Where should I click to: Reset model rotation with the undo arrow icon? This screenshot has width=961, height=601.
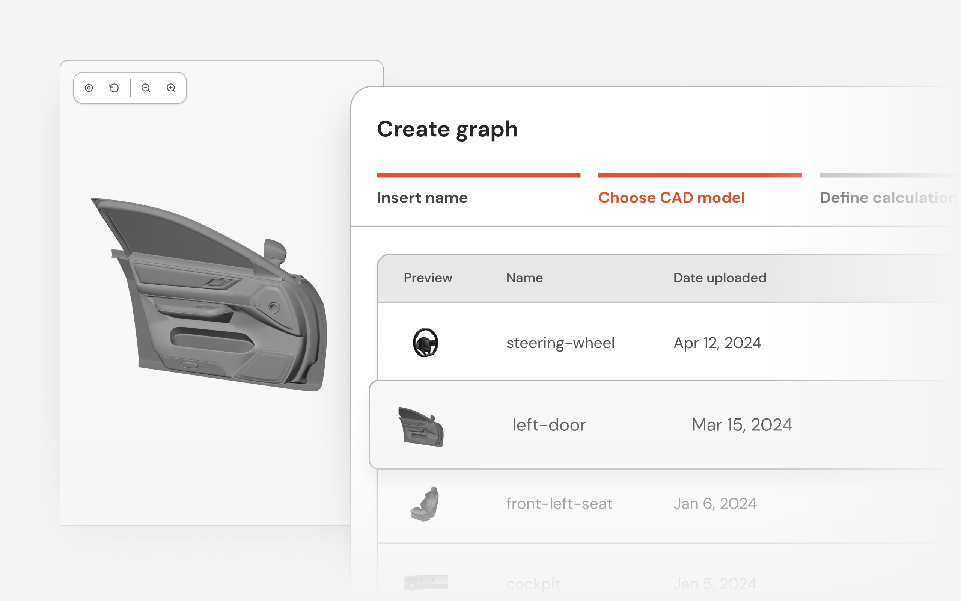point(114,88)
